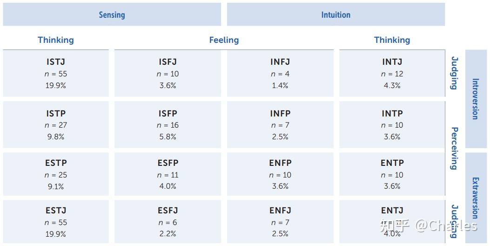Select the INTP cell

[392, 124]
